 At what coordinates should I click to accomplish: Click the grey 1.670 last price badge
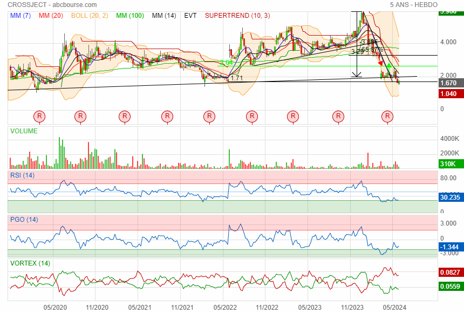pyautogui.click(x=449, y=83)
